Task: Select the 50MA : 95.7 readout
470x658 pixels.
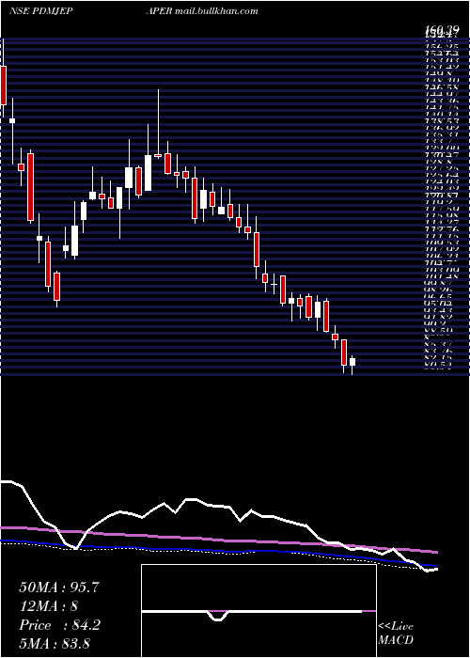Action: pyautogui.click(x=59, y=587)
